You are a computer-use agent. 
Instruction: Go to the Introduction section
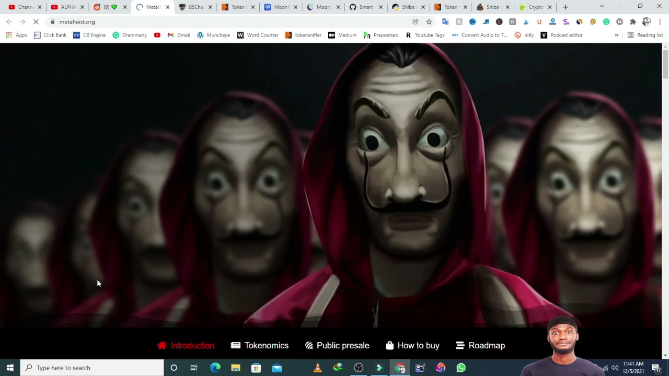(x=186, y=346)
